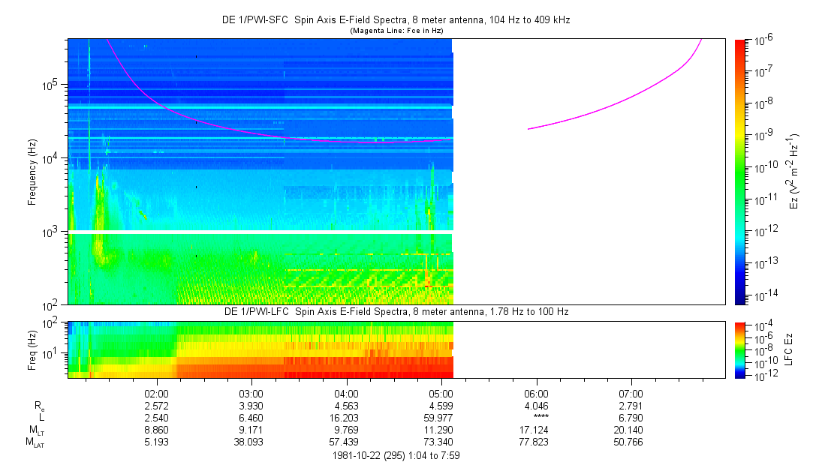Select the 02:00 time tick label
Image resolution: width=813 pixels, height=465 pixels.
[x=155, y=393]
